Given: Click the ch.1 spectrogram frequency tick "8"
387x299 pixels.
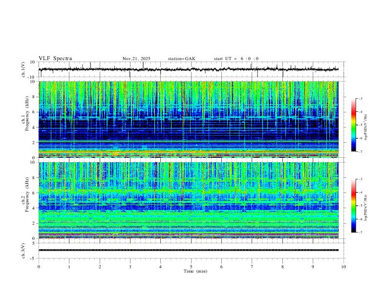Looking at the screenshot, I should (34, 97).
